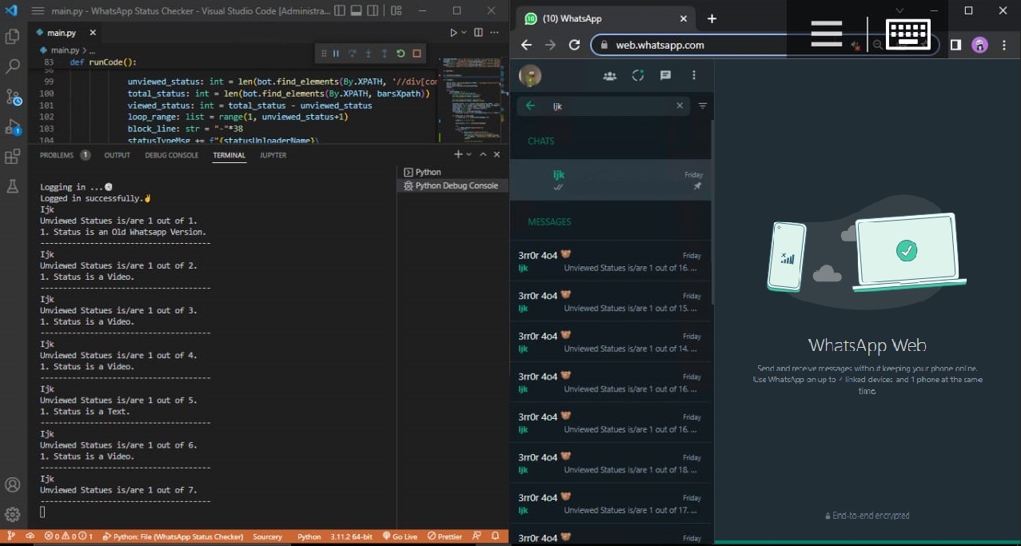
Task: Open the Testing flask view
Action: click(12, 186)
